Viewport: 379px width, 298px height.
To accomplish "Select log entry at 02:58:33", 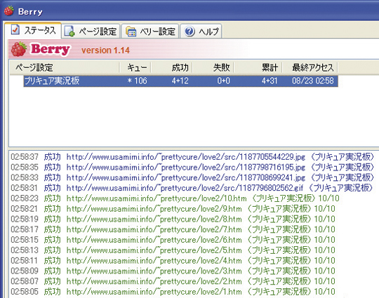I will [192, 177].
